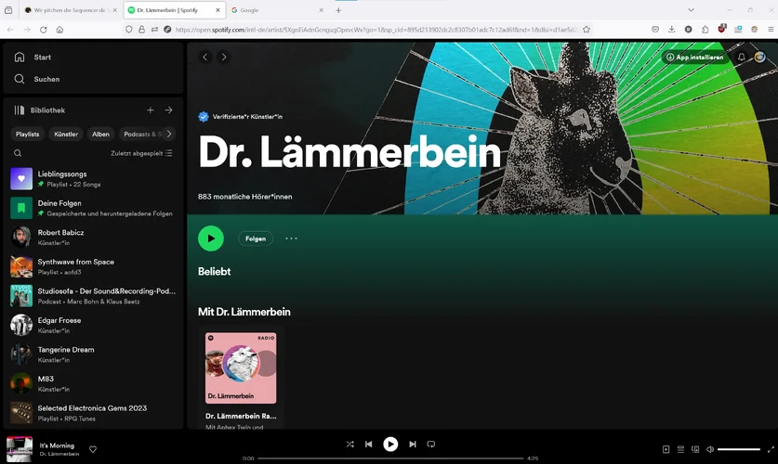Screen dimensions: 778x464
Task: Switch to Google browser tab
Action: tap(276, 10)
